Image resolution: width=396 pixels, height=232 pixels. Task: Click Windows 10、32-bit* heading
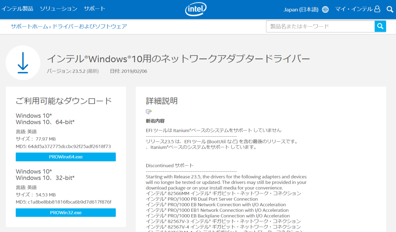pos(45,178)
